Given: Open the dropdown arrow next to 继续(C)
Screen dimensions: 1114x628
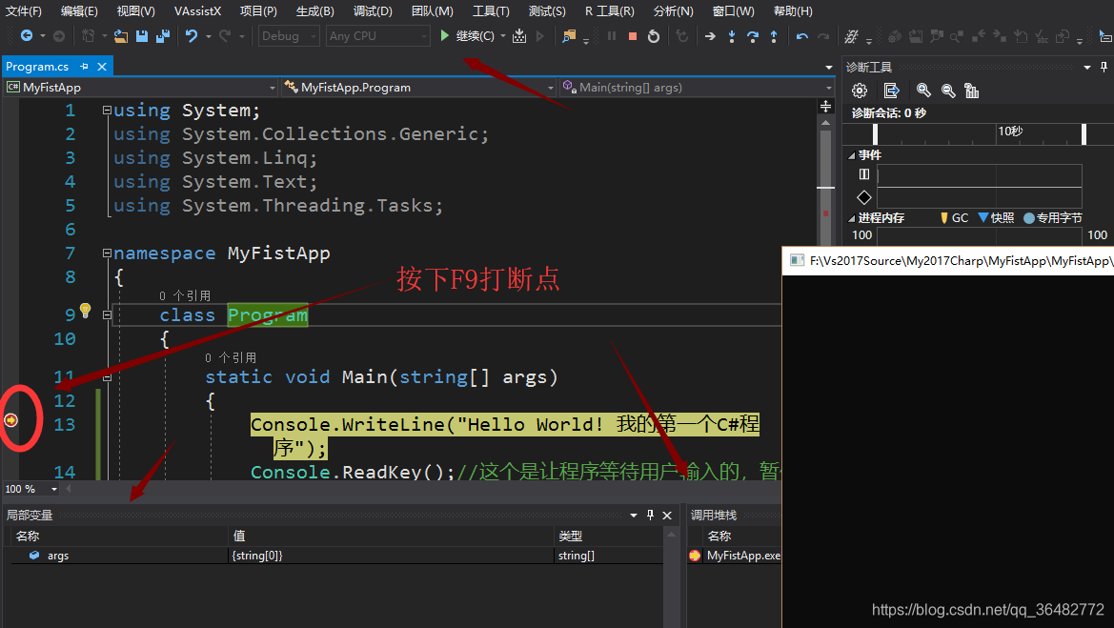Looking at the screenshot, I should pos(503,35).
